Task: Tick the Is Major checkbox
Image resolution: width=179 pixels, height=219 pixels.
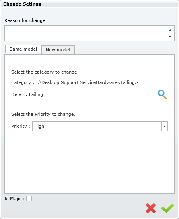Action: point(29,199)
